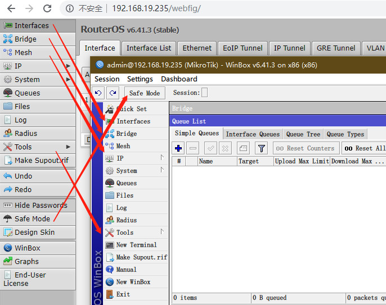
Task: Open Files in webfig sidebar
Action: tap(38, 106)
